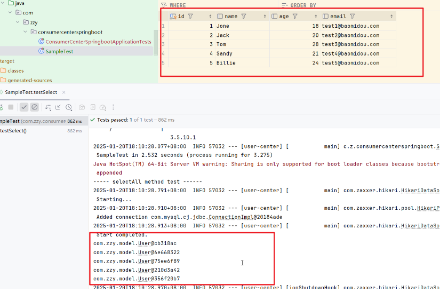This screenshot has height=292, width=440.
Task: Stop the running test process
Action: pyautogui.click(x=11, y=107)
